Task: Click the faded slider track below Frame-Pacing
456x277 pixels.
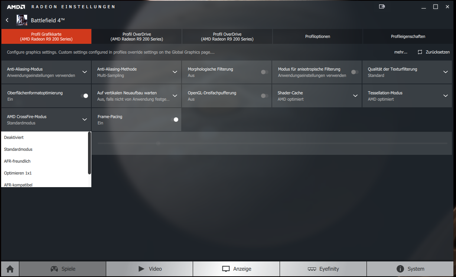Action: coord(272,143)
